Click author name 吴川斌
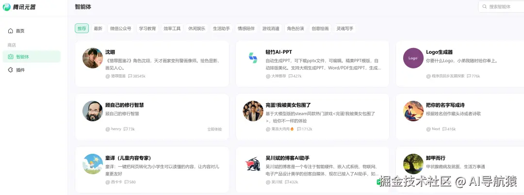This screenshot has height=195, width=524. (x=277, y=182)
